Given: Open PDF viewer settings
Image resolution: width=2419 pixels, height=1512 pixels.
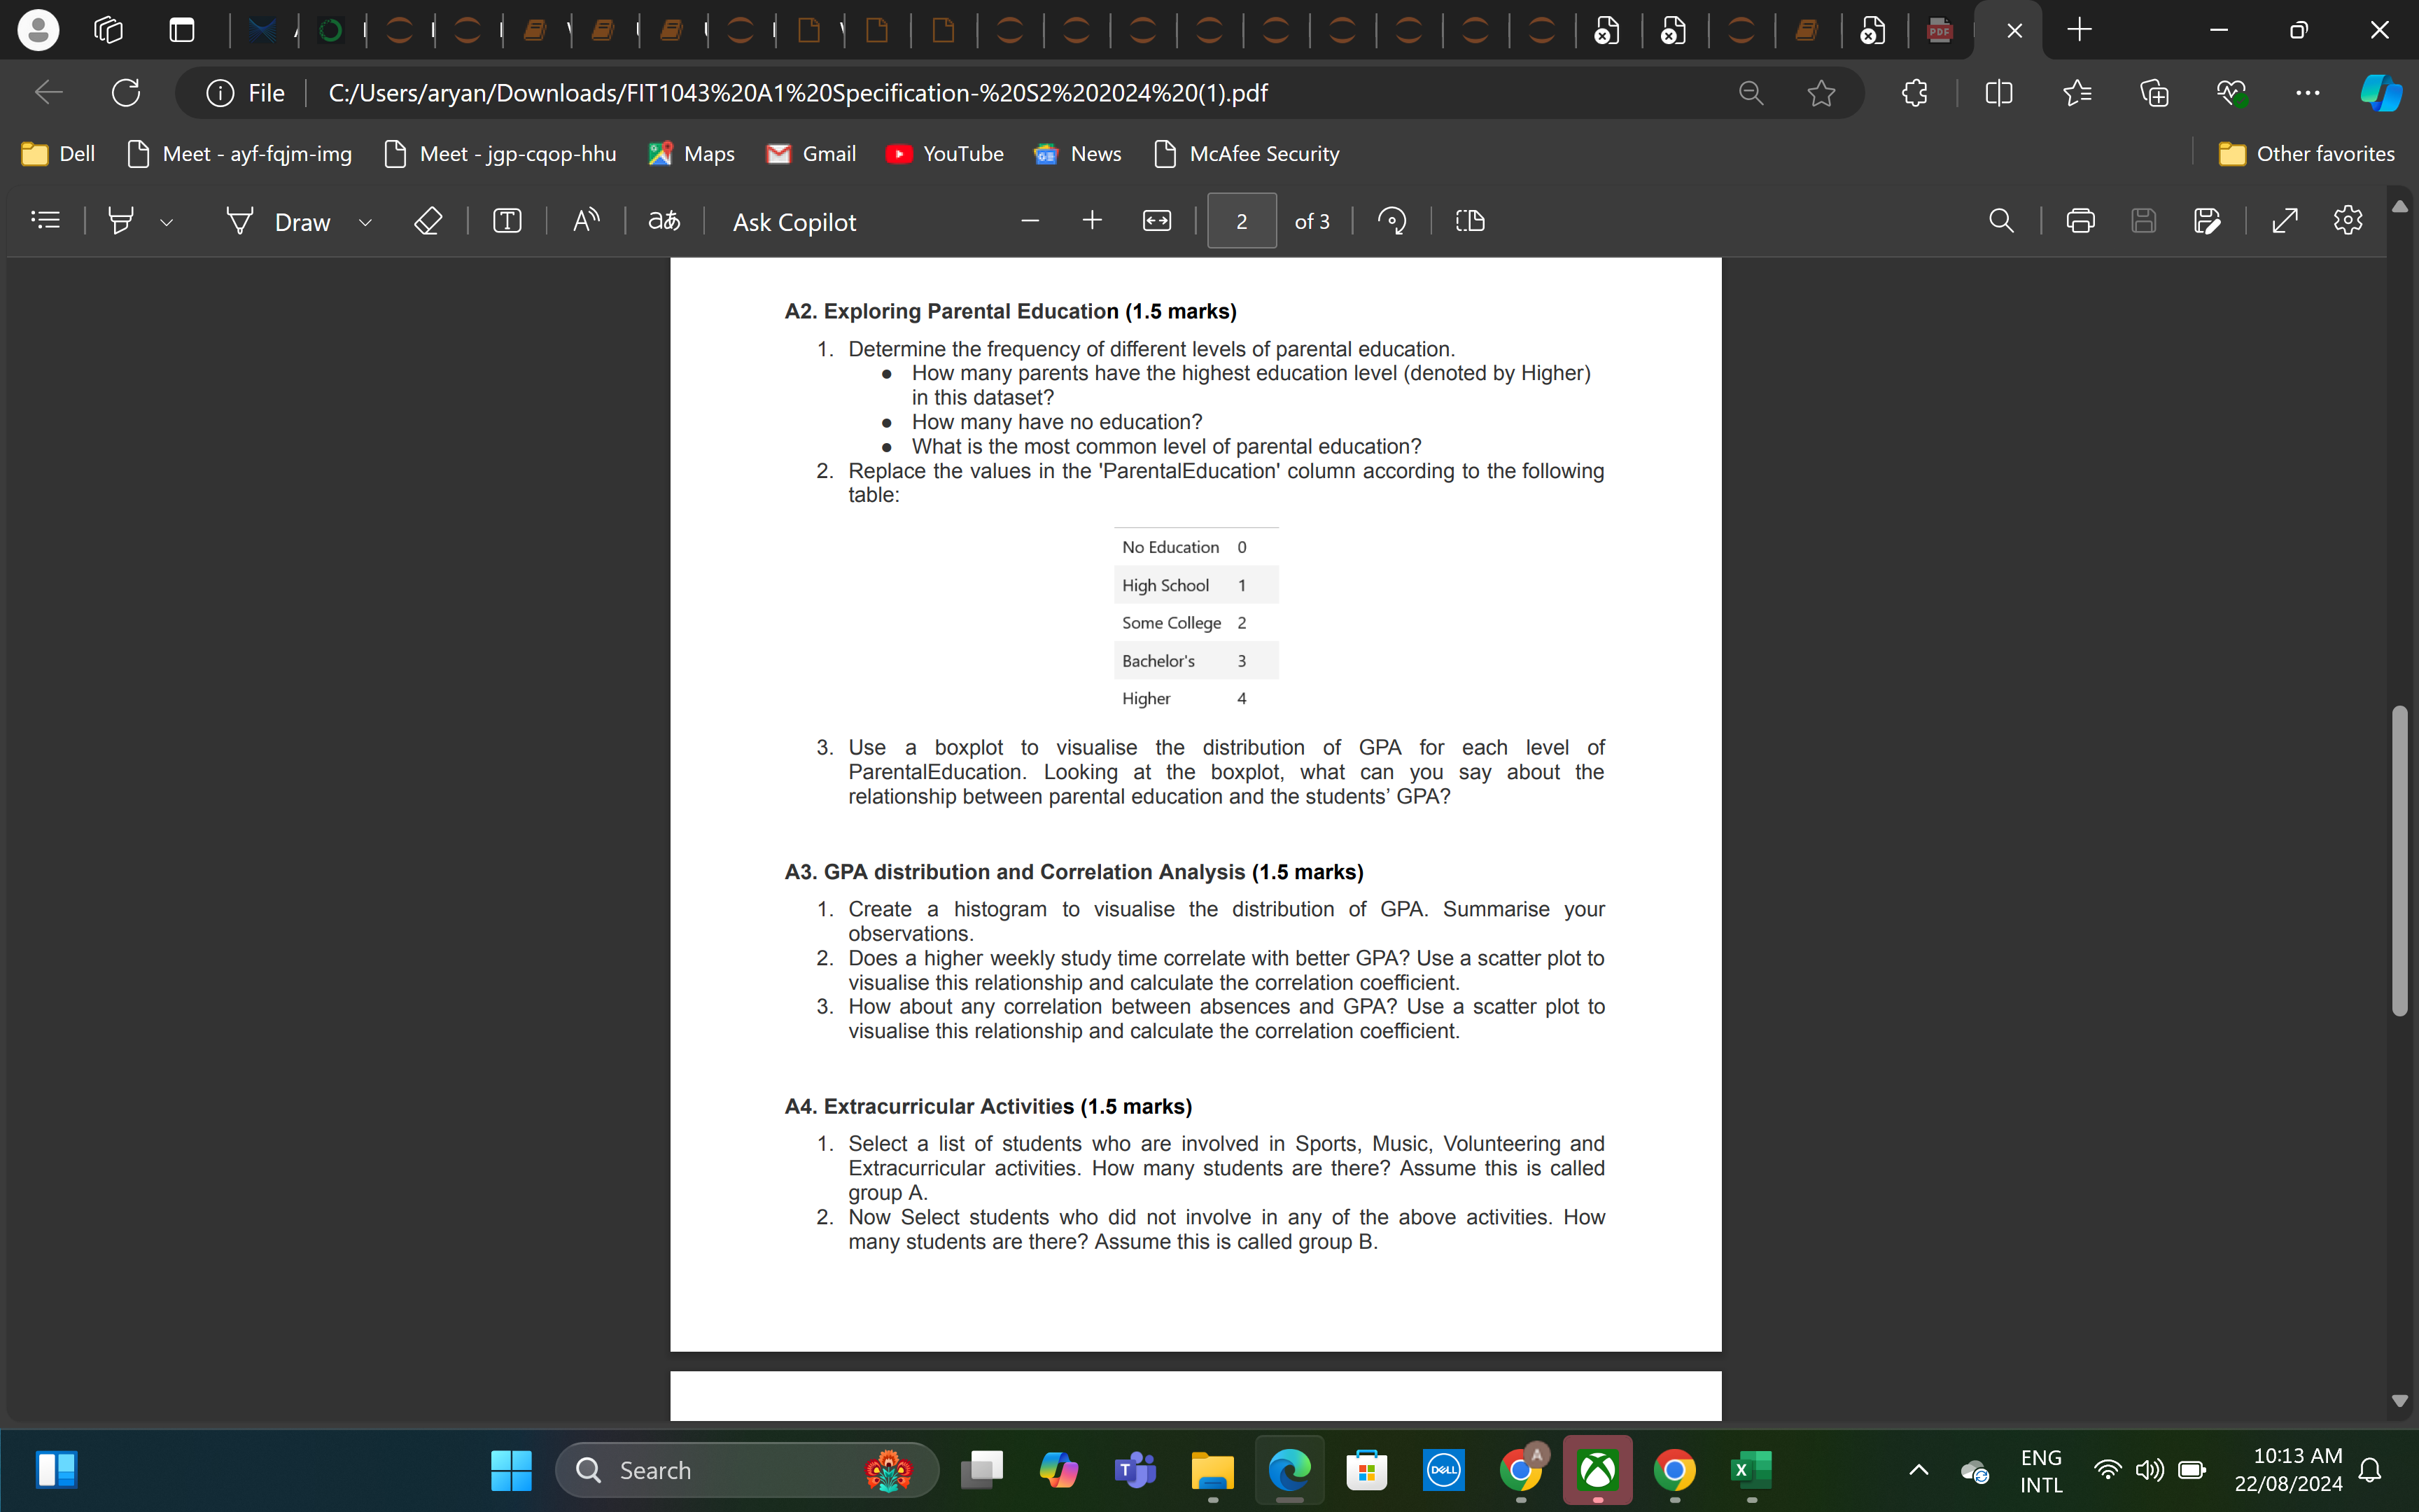Looking at the screenshot, I should point(2347,220).
